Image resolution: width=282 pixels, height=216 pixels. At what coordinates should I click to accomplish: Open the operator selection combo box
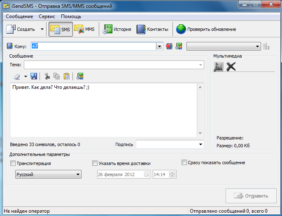tap(224, 46)
